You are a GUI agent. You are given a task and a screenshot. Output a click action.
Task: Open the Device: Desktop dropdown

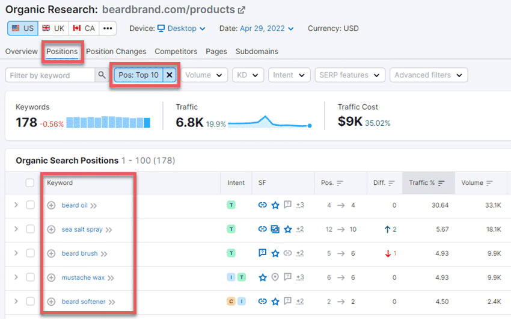pos(180,28)
